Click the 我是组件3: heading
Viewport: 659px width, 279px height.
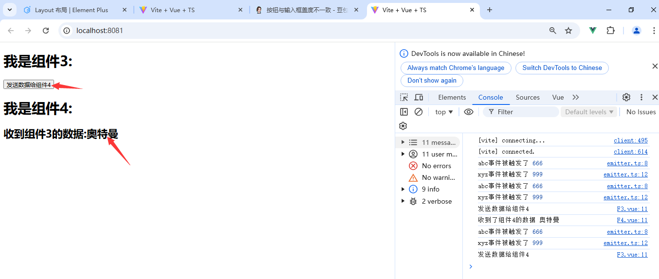[38, 61]
